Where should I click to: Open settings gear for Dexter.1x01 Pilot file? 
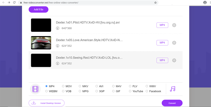coord(174,25)
